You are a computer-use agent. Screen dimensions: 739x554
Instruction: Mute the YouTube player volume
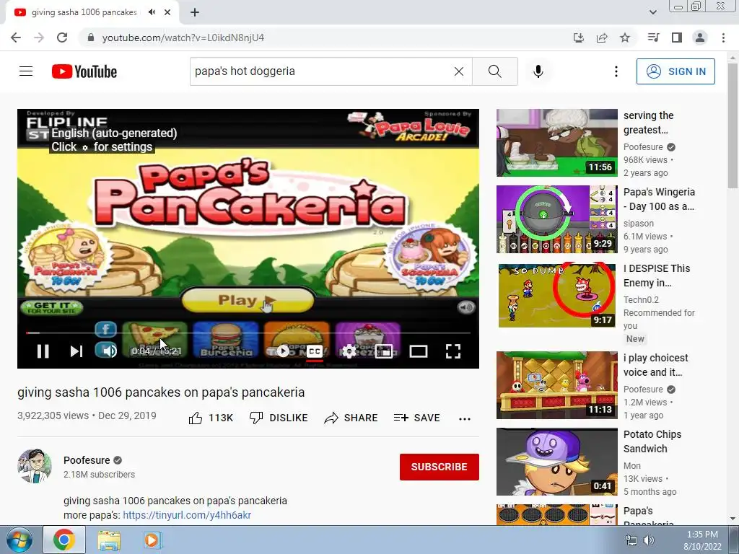pyautogui.click(x=110, y=351)
